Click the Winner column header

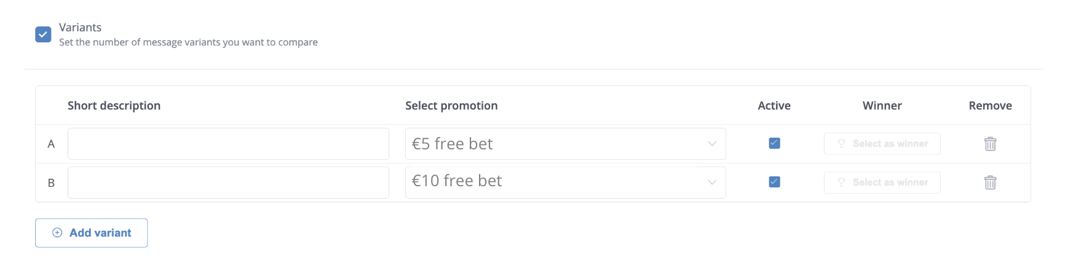point(882,106)
